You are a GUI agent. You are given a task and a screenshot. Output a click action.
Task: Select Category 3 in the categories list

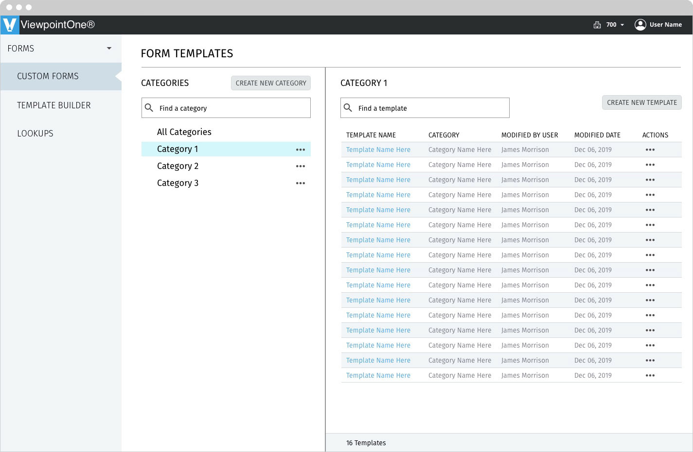point(178,183)
